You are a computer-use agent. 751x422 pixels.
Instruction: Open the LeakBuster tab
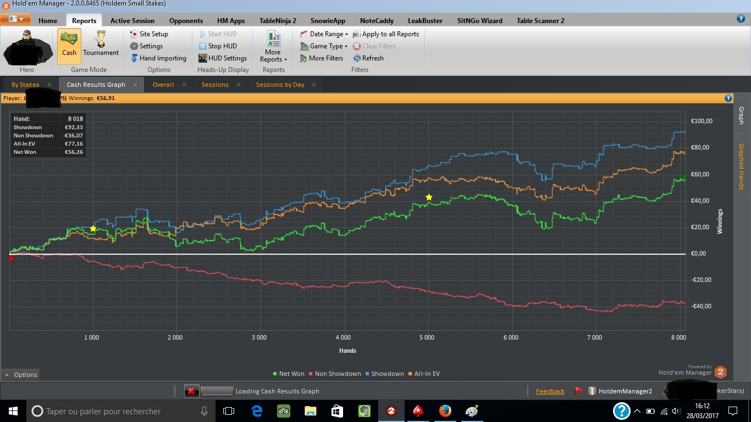tap(425, 21)
